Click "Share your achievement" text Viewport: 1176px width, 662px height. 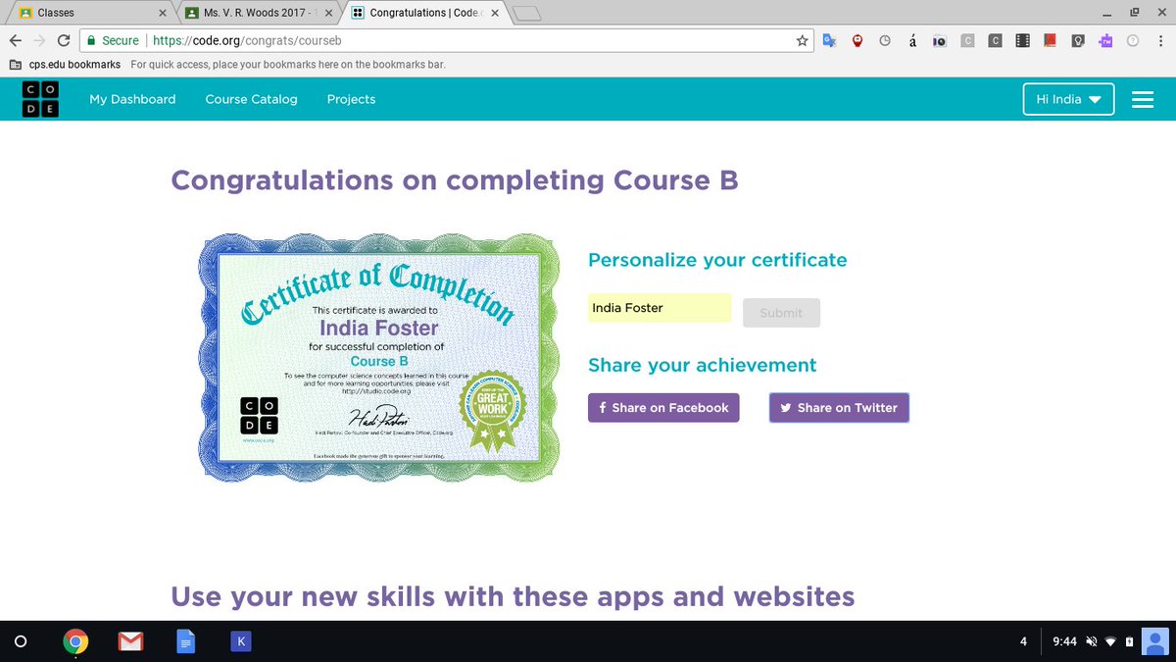702,365
